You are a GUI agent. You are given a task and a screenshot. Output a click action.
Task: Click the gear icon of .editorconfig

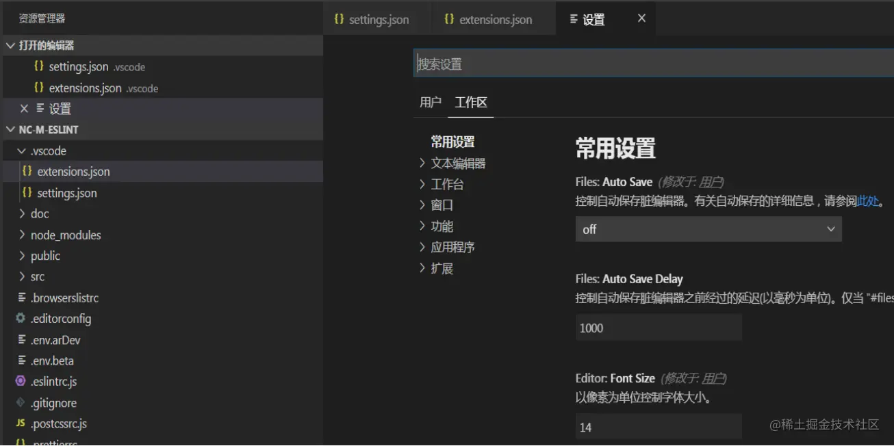pyautogui.click(x=21, y=318)
